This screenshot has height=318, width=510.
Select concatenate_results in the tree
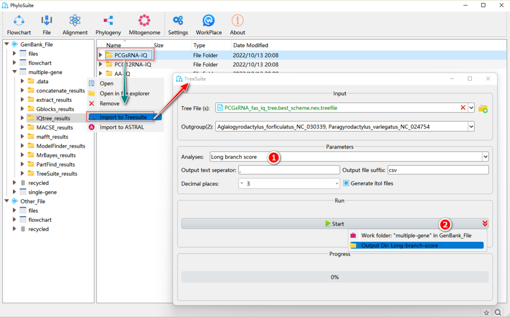(x=60, y=90)
